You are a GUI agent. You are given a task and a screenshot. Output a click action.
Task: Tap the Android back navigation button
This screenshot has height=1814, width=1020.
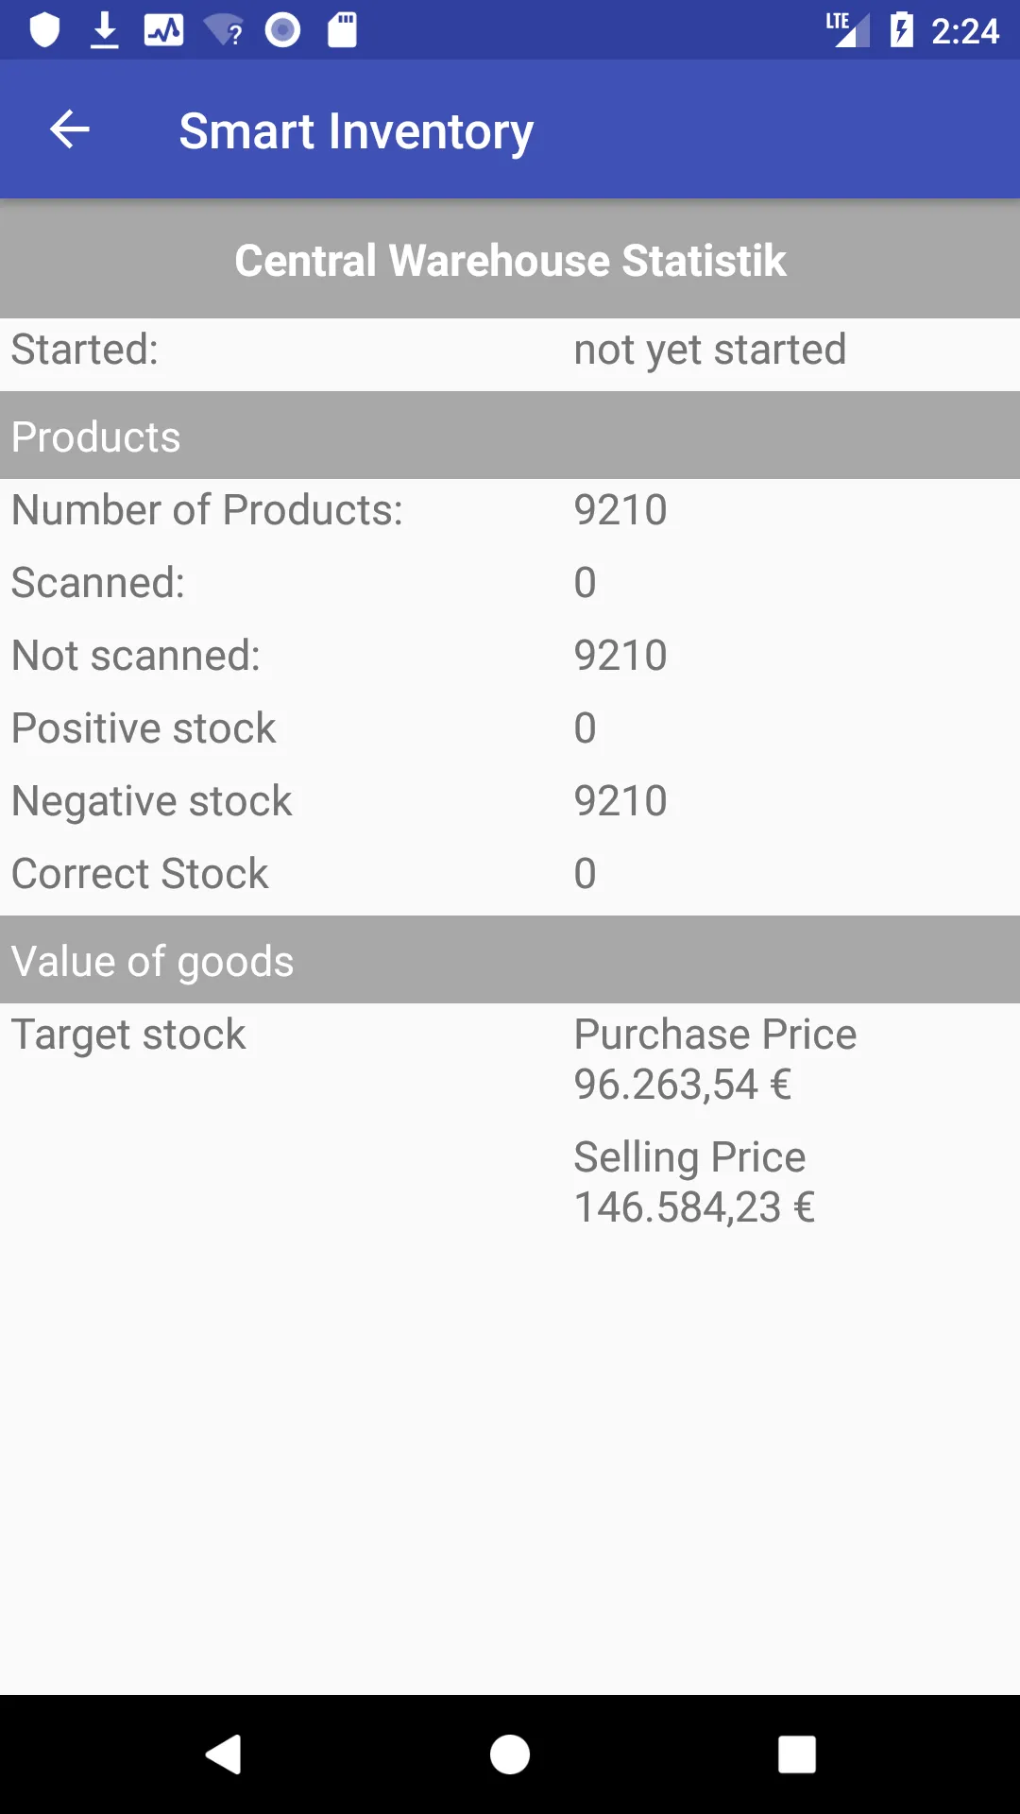(x=224, y=1754)
